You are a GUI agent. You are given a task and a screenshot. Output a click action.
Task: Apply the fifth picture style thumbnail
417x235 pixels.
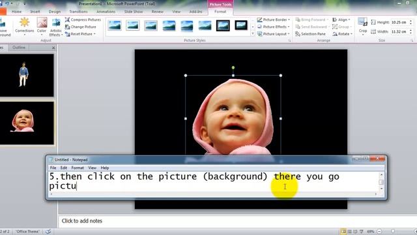tap(187, 26)
